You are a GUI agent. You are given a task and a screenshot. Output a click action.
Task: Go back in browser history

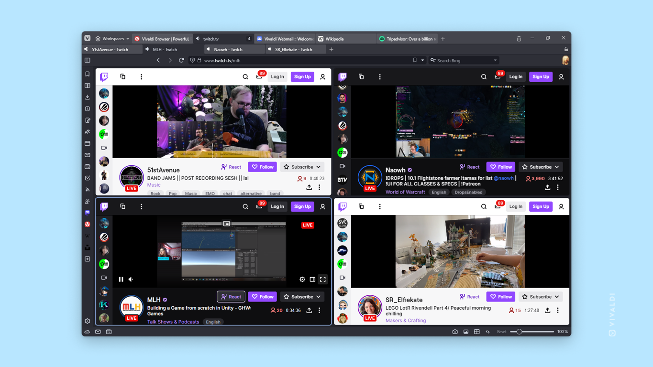[x=158, y=60]
